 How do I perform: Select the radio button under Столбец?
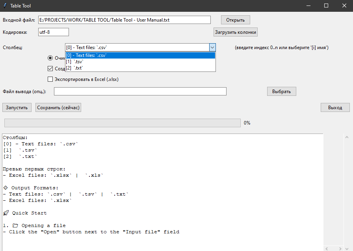click(x=50, y=58)
